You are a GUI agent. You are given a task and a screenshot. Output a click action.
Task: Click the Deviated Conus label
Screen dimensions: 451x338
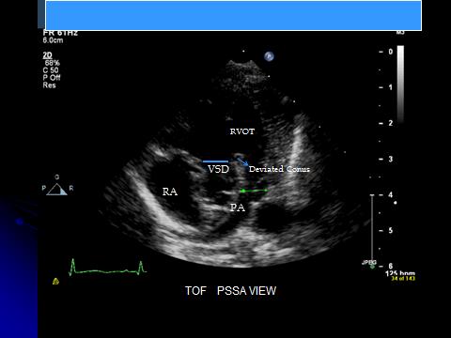[279, 169]
